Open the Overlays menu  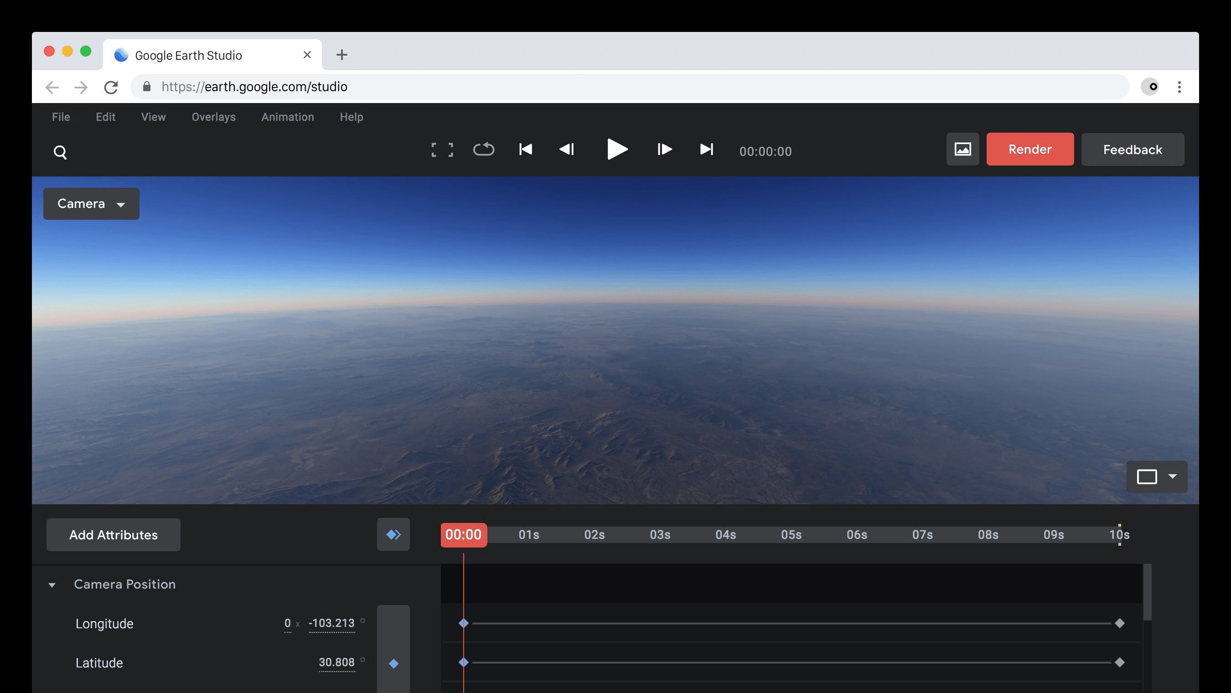click(214, 117)
